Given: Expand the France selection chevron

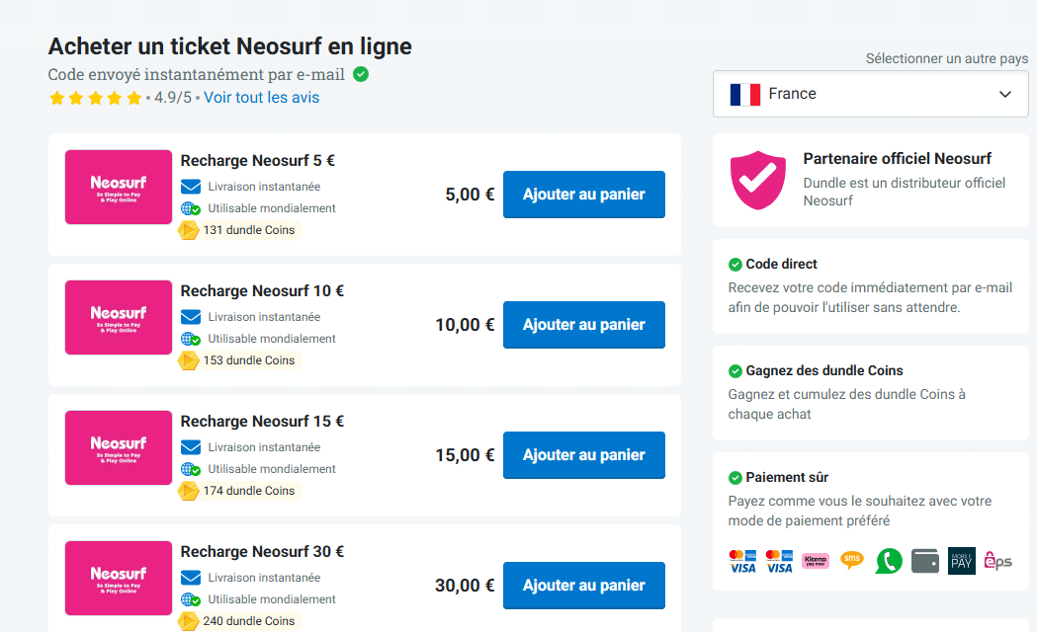Looking at the screenshot, I should (1005, 93).
